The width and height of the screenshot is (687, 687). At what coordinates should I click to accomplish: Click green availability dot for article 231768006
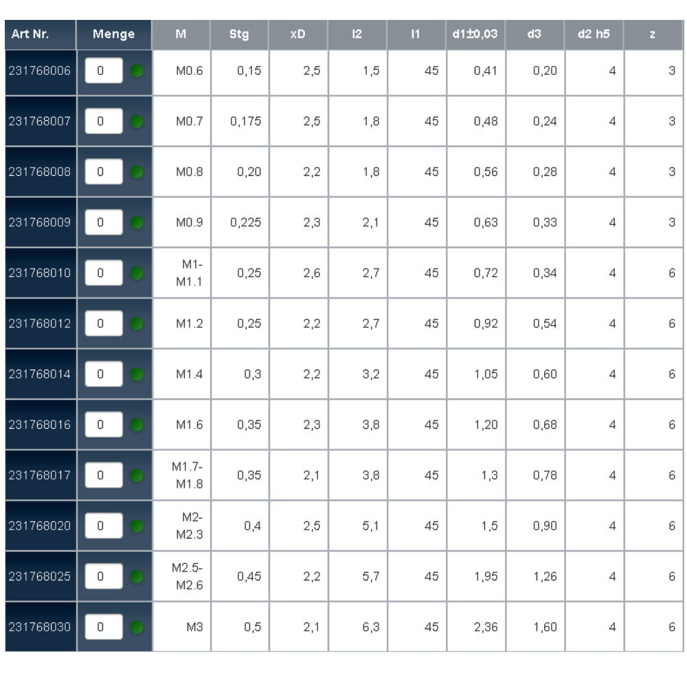click(x=137, y=71)
